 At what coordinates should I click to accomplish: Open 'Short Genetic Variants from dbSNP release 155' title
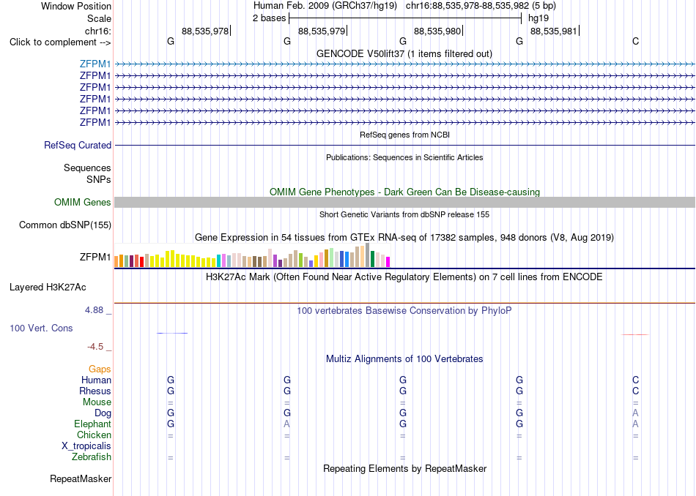404,214
